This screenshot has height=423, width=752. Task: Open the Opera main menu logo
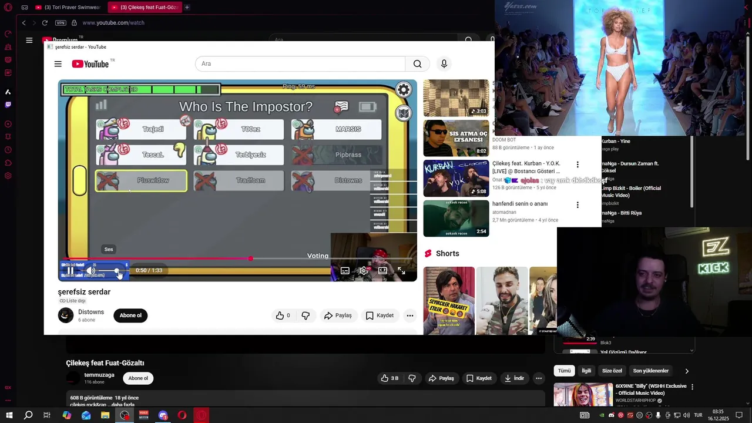tap(8, 8)
